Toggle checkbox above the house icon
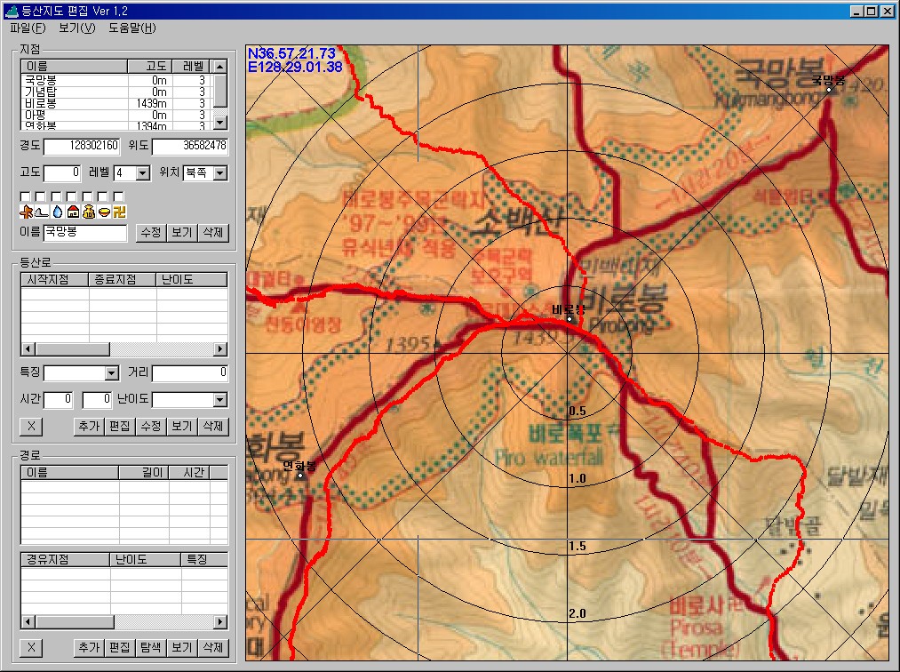This screenshot has width=900, height=672. click(71, 197)
